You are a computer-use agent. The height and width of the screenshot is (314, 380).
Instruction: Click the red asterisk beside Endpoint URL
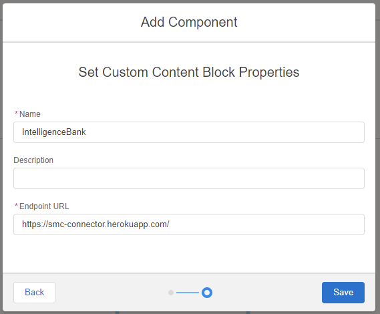(x=16, y=205)
